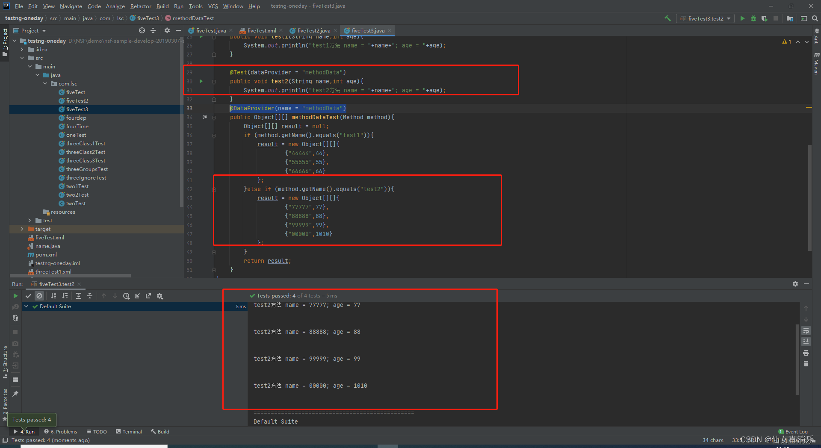The image size is (821, 448).
Task: Open the Run Anything toolbar icon
Action: (x=804, y=18)
